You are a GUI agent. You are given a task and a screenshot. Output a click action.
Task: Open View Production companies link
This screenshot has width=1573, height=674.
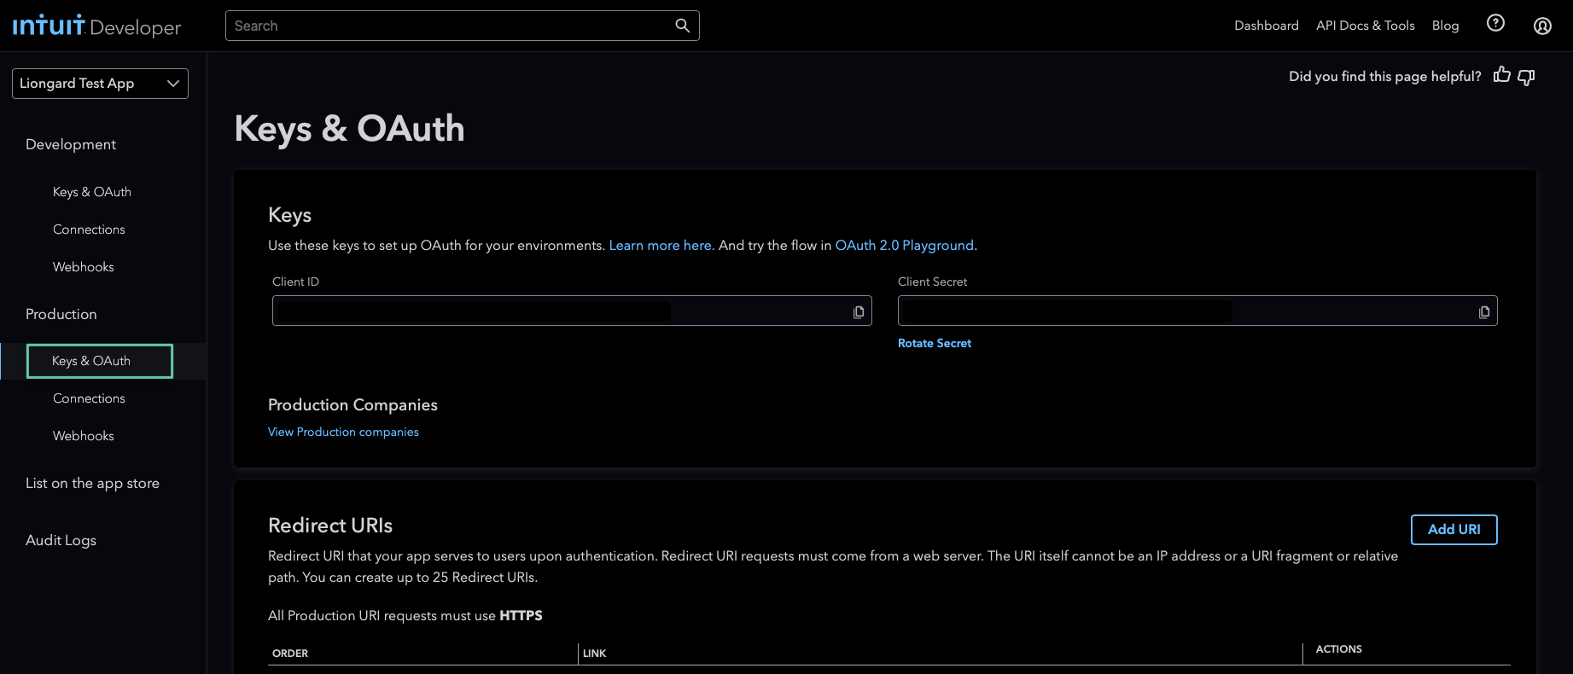point(343,432)
